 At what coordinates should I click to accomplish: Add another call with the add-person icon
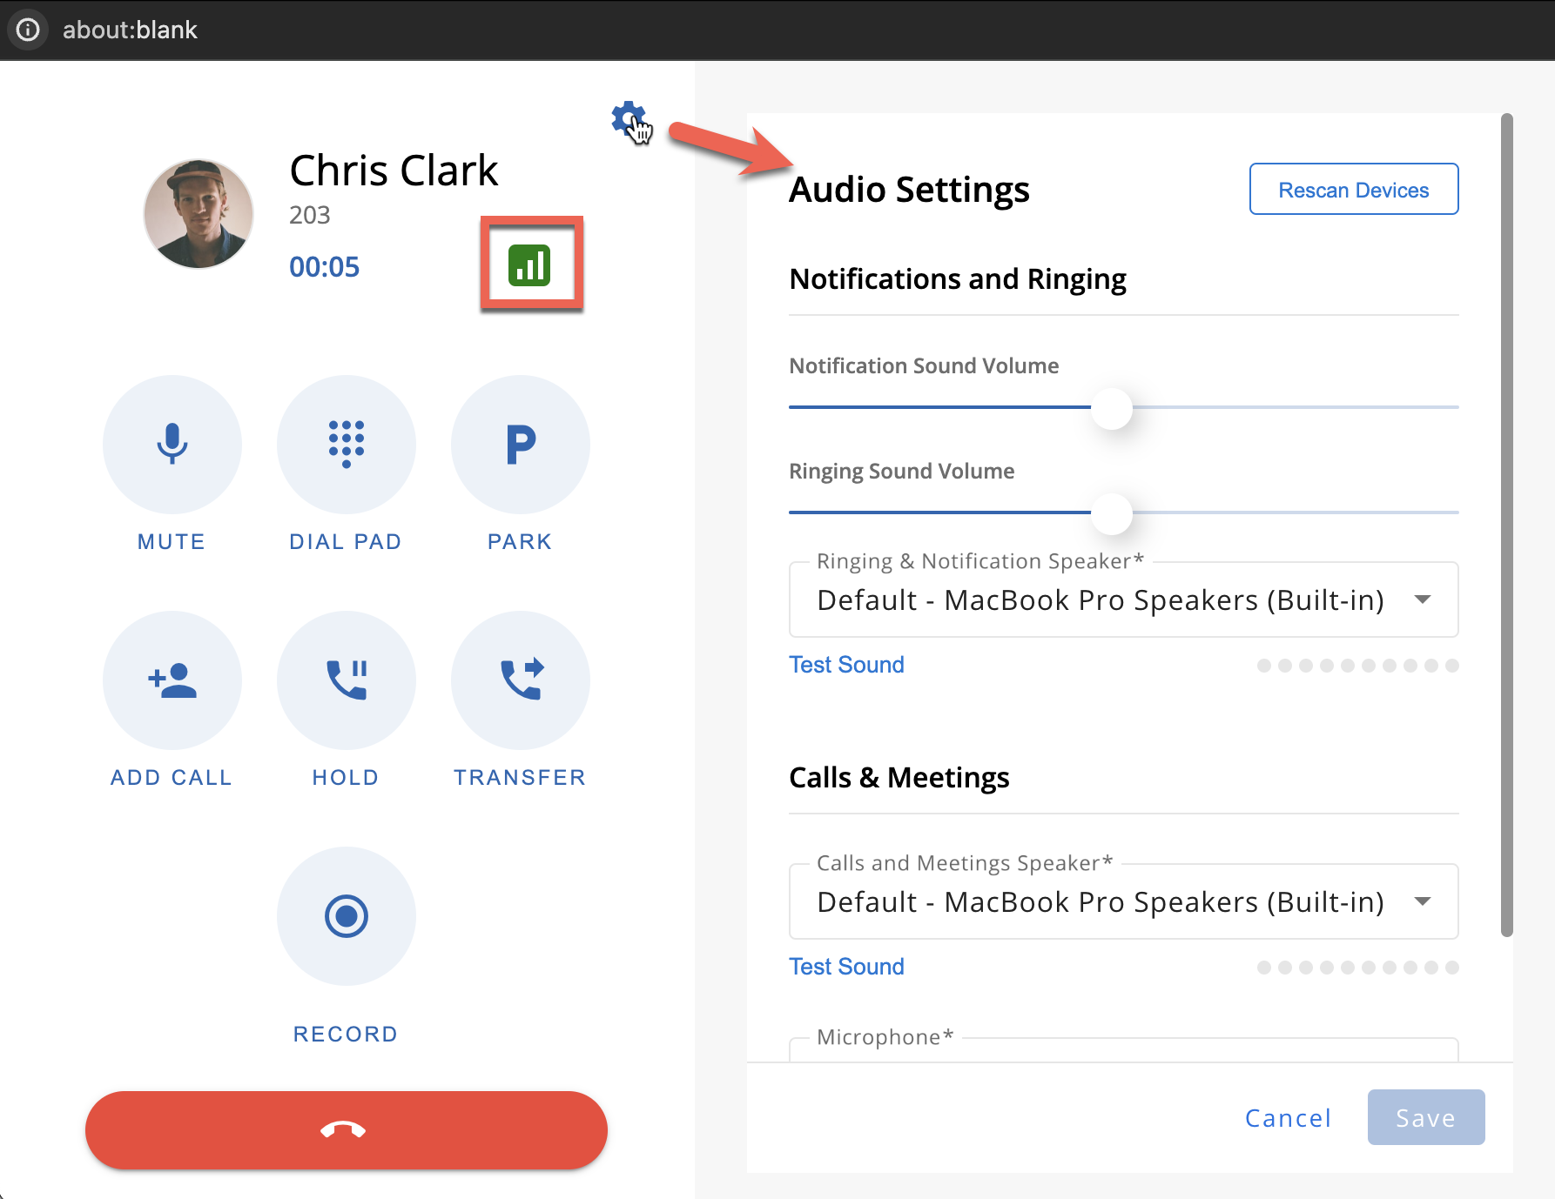[x=172, y=680]
